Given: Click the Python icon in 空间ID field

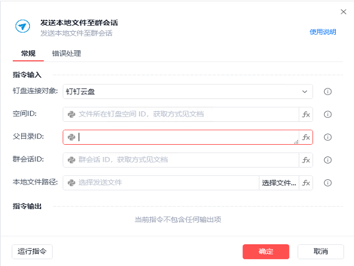Looking at the screenshot, I should [x=71, y=114].
